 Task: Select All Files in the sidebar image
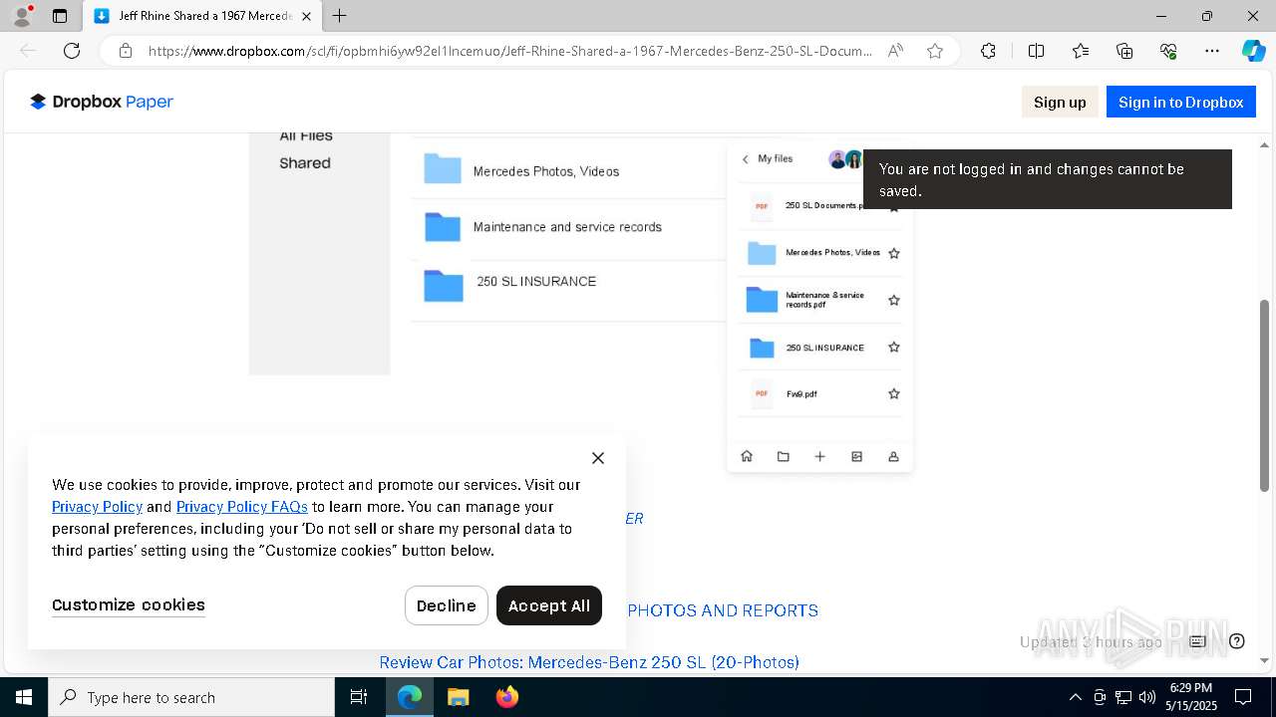[x=306, y=136]
